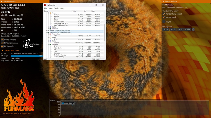Image resolution: width=211 pixels, height=118 pixels.
Task: Click the GPU Temperatures thermometer icon
Action: point(49,34)
